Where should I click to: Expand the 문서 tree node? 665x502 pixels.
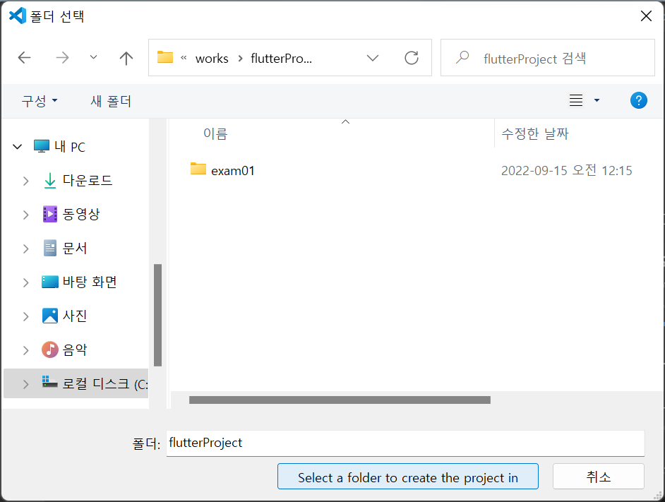click(26, 249)
